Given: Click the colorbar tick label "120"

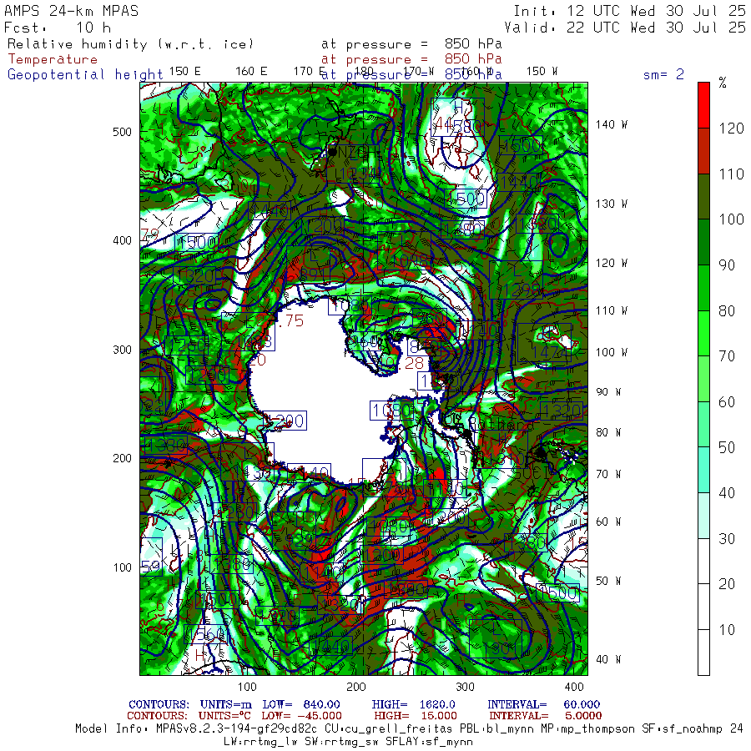Looking at the screenshot, I should click(x=731, y=129).
